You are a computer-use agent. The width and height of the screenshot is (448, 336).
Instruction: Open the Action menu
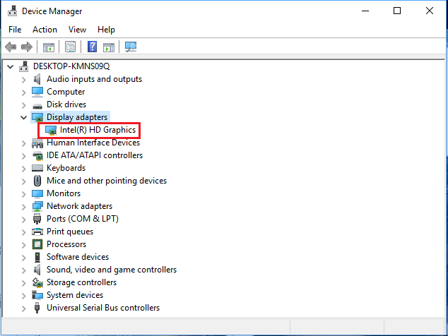click(x=45, y=30)
